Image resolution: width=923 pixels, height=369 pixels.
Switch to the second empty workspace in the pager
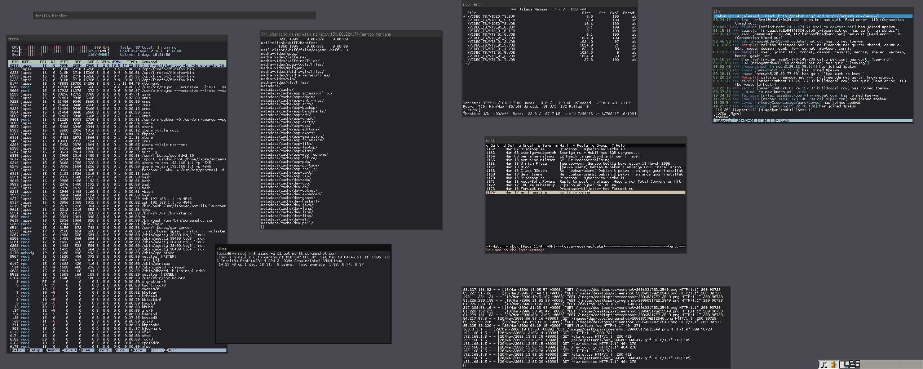pos(870,364)
